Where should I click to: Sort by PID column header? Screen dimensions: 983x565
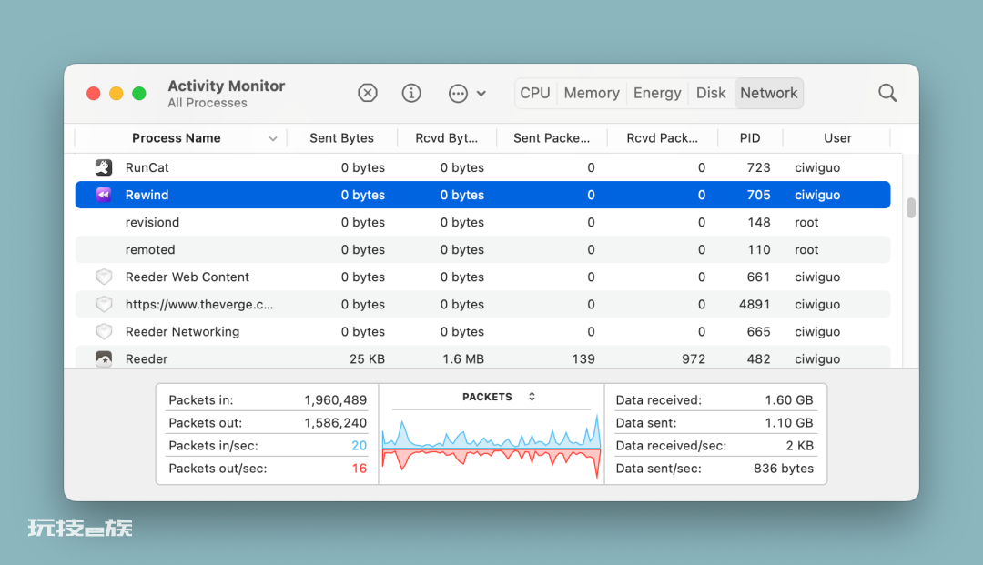coord(750,138)
